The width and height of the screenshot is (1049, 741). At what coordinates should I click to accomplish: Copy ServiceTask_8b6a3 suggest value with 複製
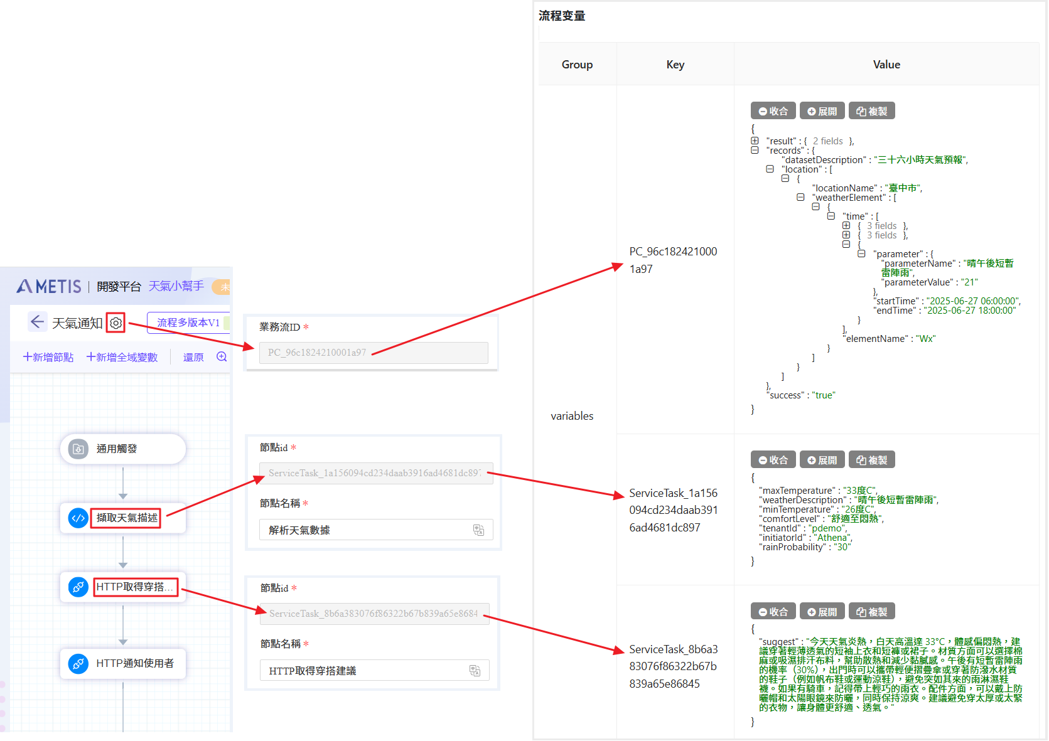click(872, 612)
